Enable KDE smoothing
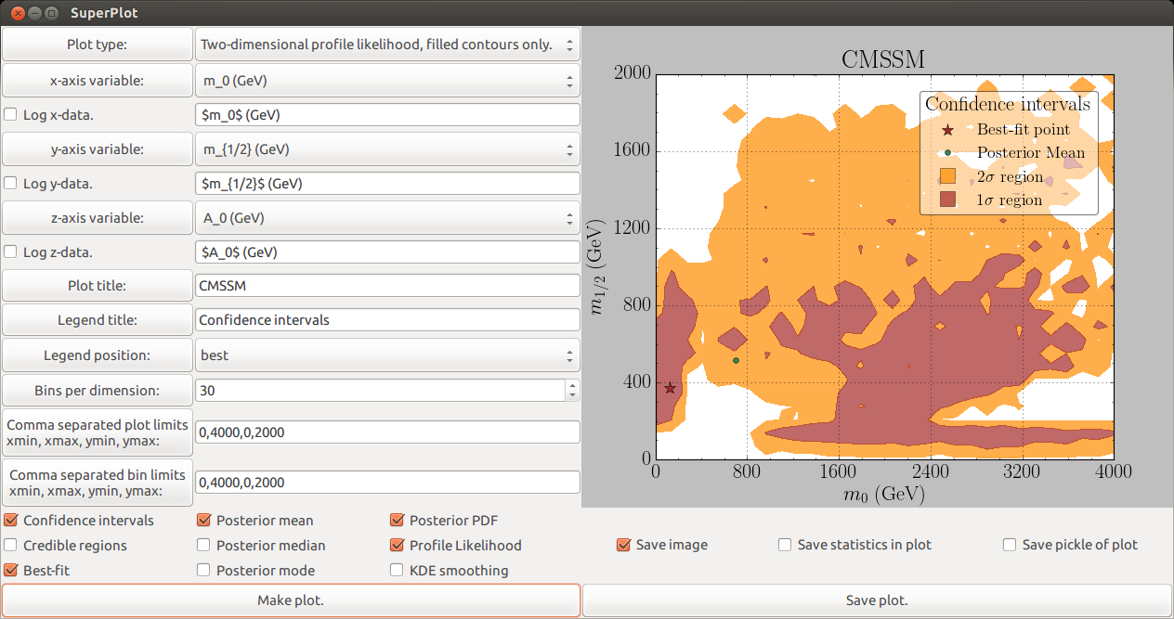 (398, 571)
